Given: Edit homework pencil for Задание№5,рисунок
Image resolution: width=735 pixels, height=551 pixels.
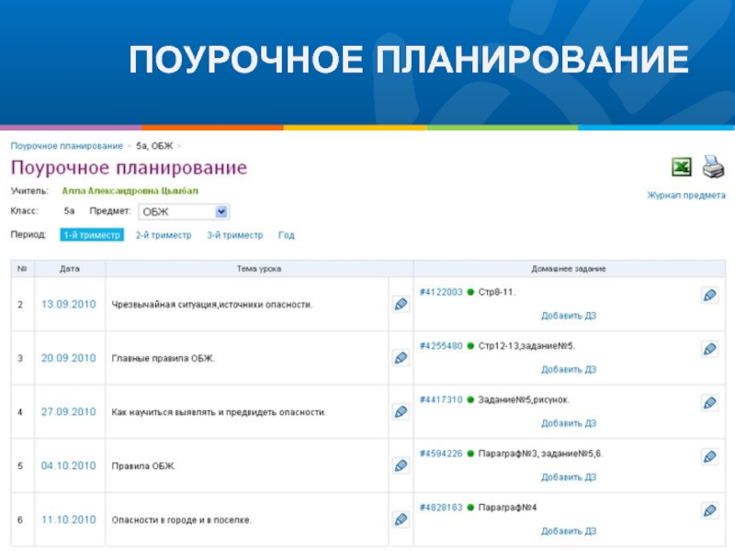Looking at the screenshot, I should (x=709, y=402).
